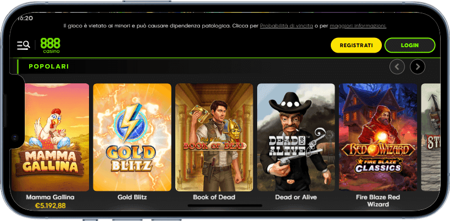Open the menu and search icon
The width and height of the screenshot is (450, 221).
[23, 45]
